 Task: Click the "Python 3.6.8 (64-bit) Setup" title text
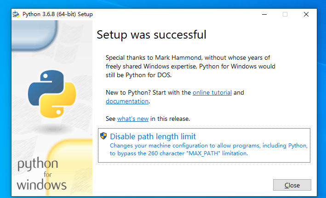pos(57,14)
